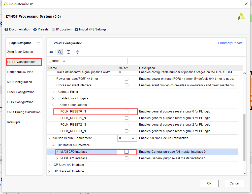Click the Import XPS Settings label
The image size is (252, 194).
click(x=93, y=29)
